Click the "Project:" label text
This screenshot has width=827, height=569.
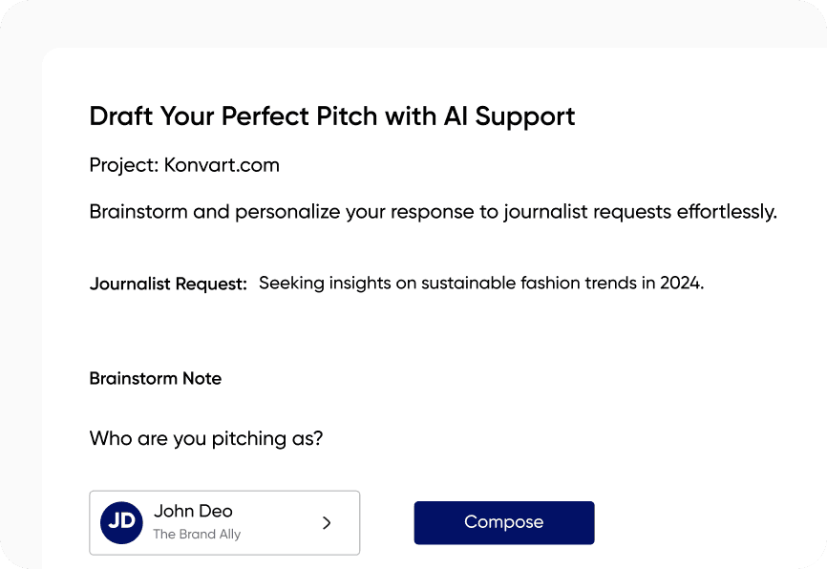(x=123, y=165)
